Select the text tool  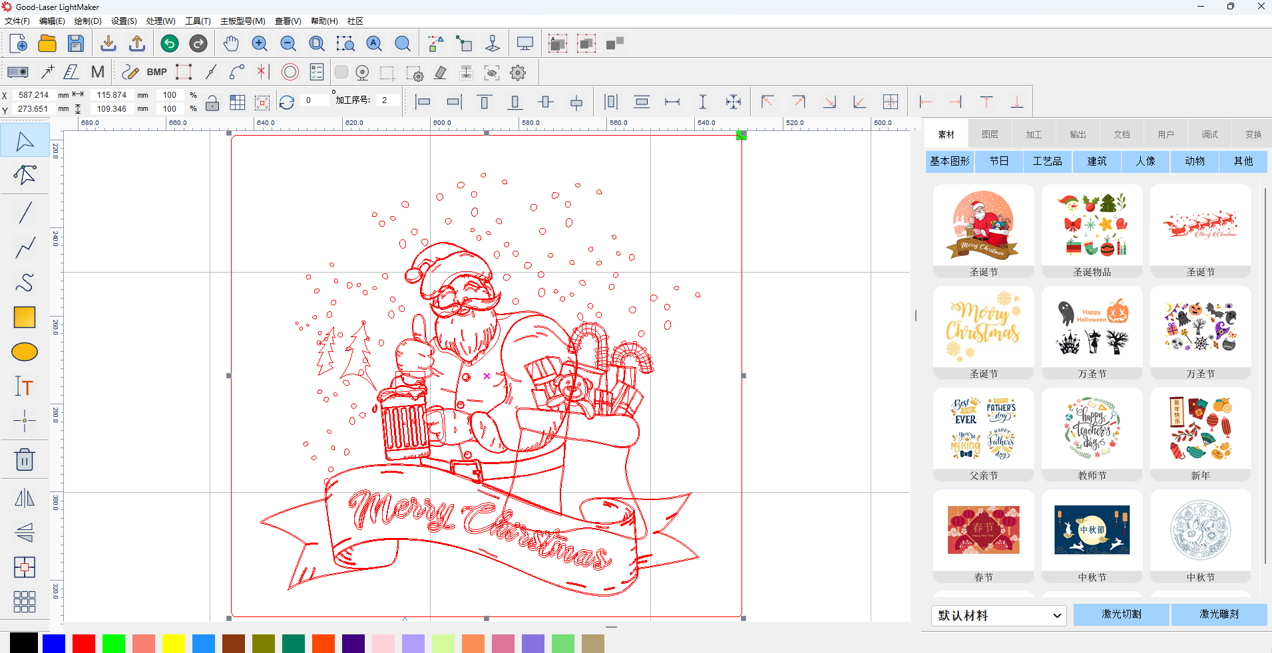pos(25,386)
